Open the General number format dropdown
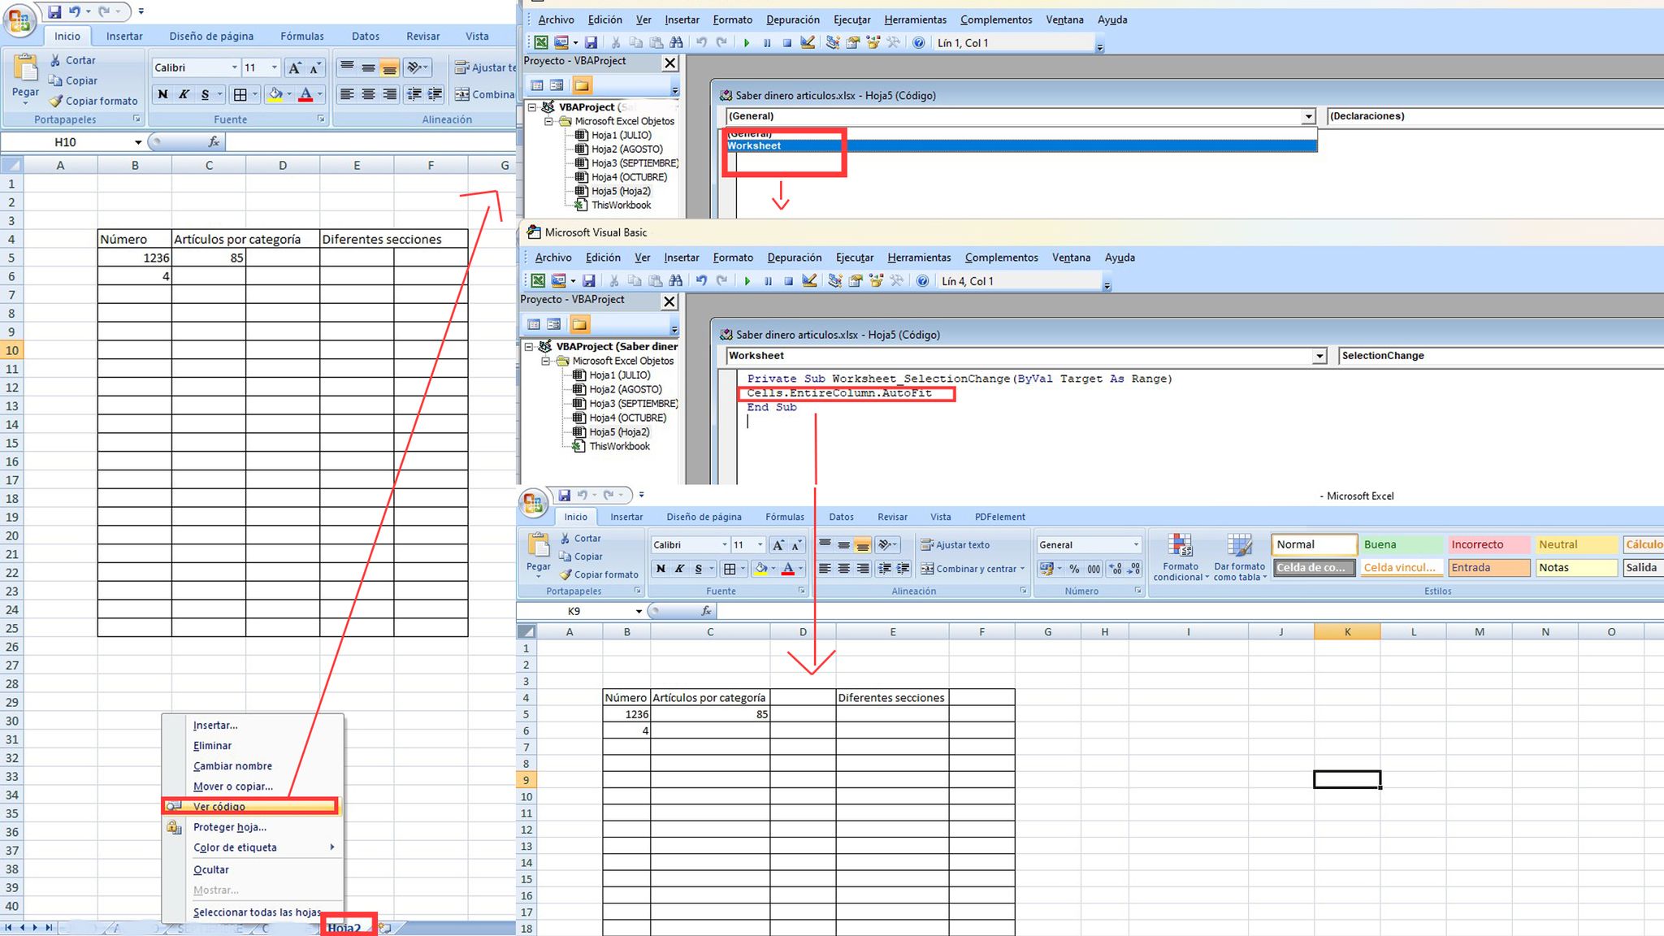The height and width of the screenshot is (936, 1664). (1136, 544)
